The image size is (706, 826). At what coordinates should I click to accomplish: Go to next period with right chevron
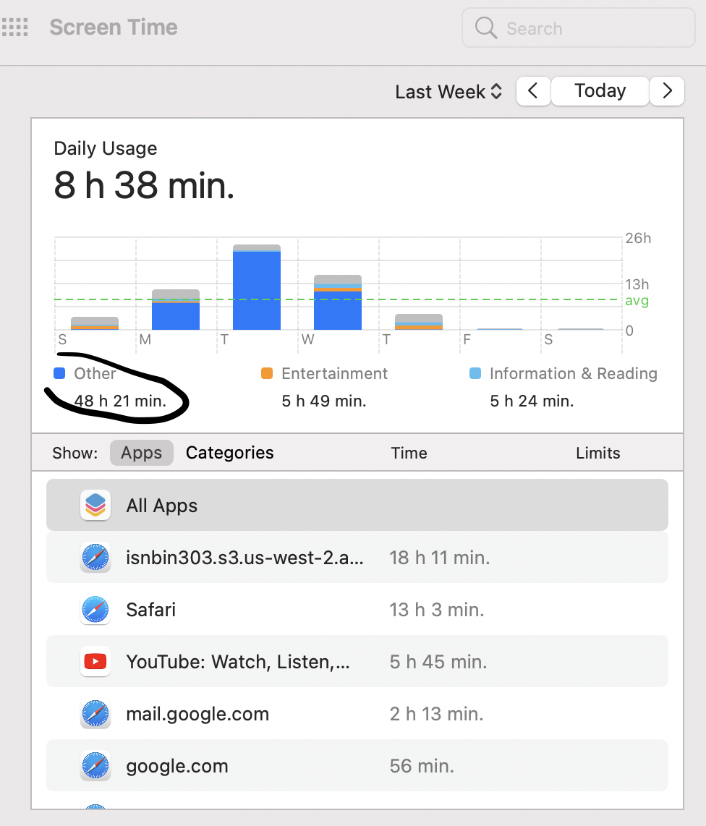click(x=667, y=90)
